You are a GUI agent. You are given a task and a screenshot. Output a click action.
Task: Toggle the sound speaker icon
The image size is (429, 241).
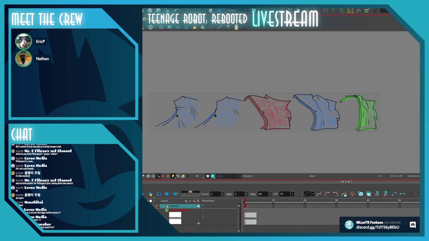pyautogui.click(x=167, y=194)
